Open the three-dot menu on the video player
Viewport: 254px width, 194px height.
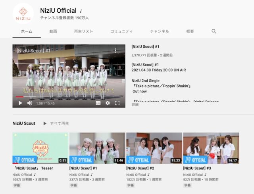click(x=115, y=50)
